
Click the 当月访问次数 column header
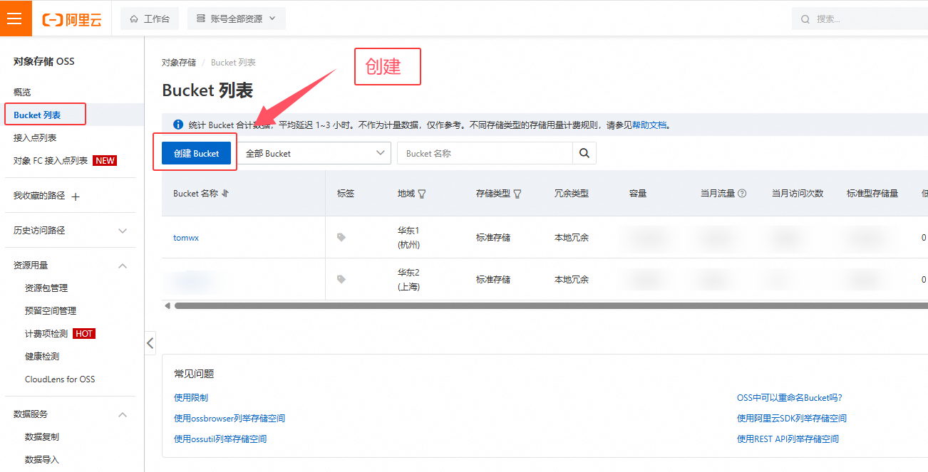(798, 194)
